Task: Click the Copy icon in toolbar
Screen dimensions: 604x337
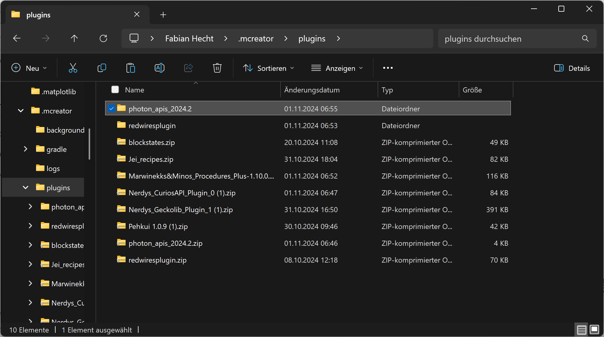Action: point(102,68)
